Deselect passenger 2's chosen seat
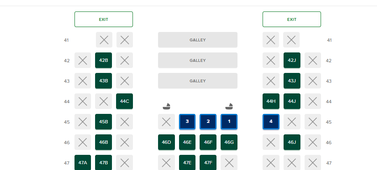This screenshot has height=170, width=377. [208, 122]
